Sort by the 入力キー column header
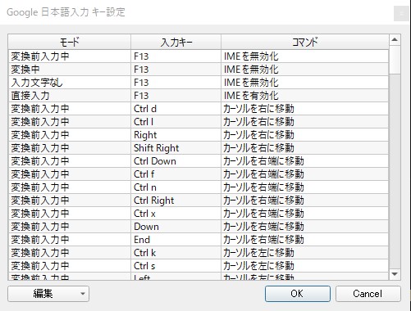This screenshot has height=311, width=411. tap(176, 42)
